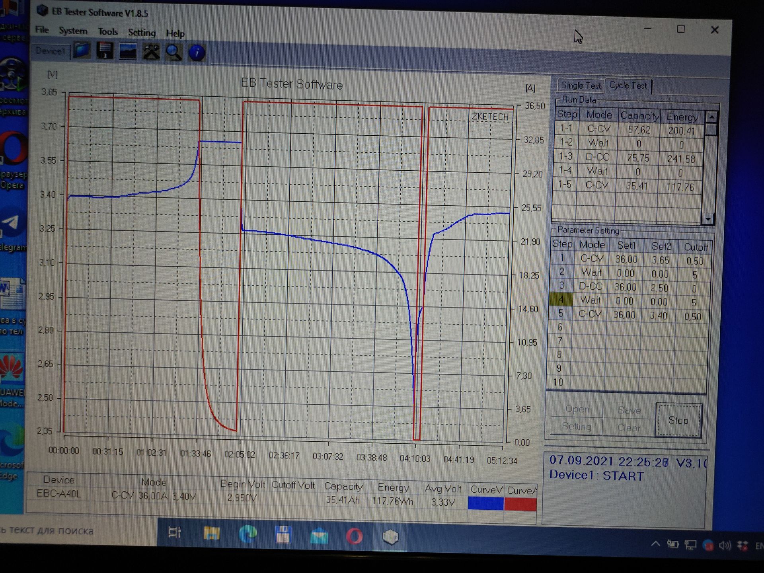Image resolution: width=764 pixels, height=573 pixels.
Task: Select step 5 row in Parameter Setting
Action: click(560, 314)
